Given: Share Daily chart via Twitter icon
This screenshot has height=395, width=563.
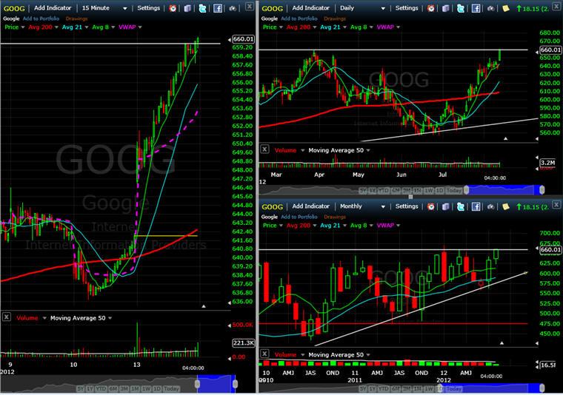Looking at the screenshot, I should 461,8.
